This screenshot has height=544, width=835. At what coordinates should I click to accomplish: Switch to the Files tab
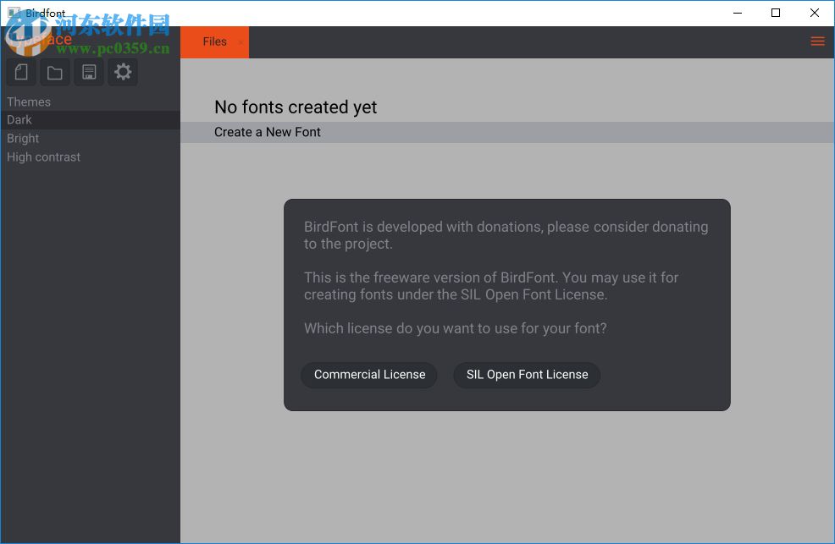click(214, 41)
